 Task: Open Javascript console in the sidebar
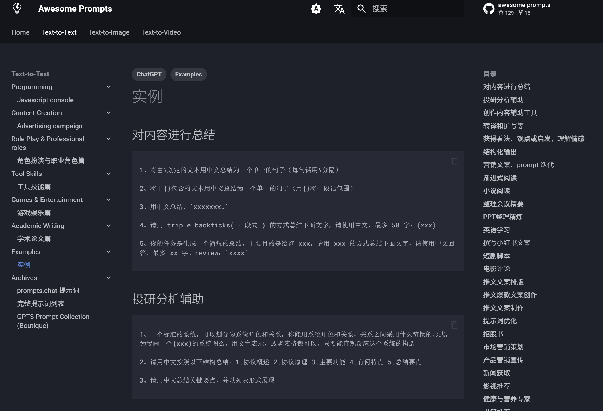(x=45, y=100)
